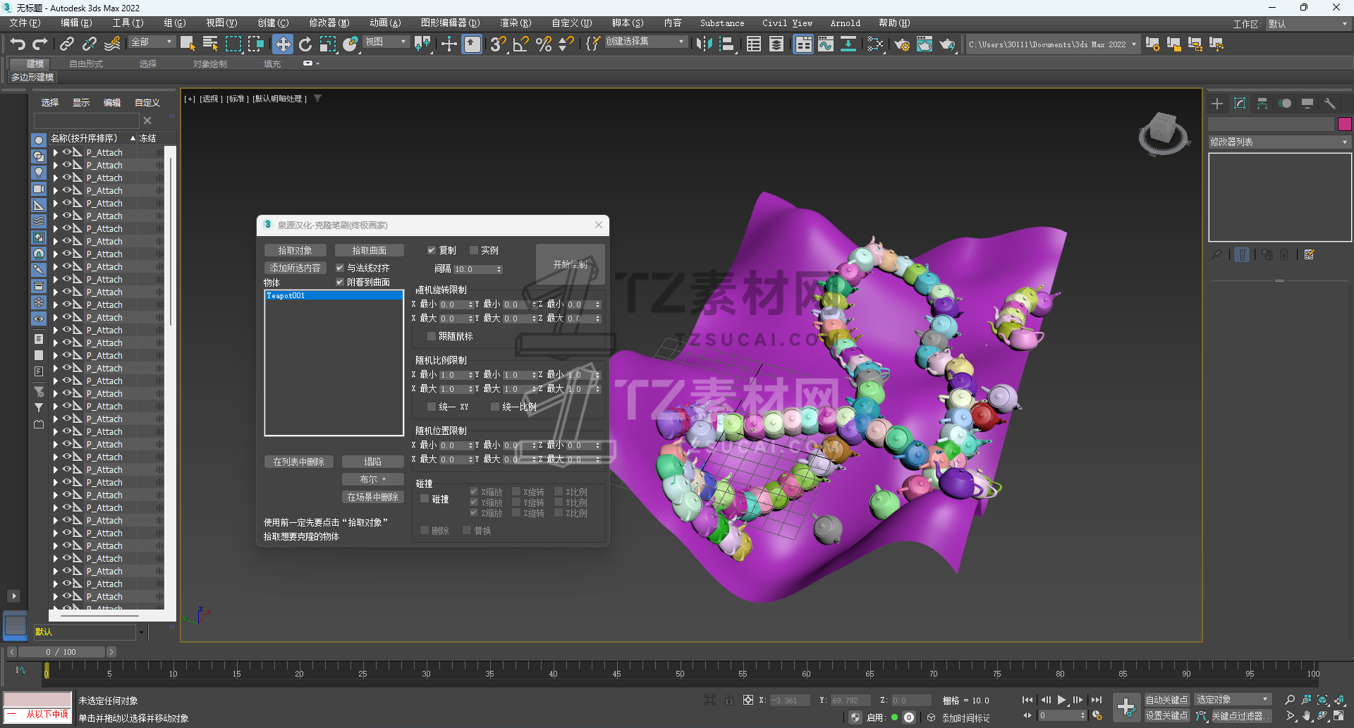Click the 开始绘制 button

570,264
